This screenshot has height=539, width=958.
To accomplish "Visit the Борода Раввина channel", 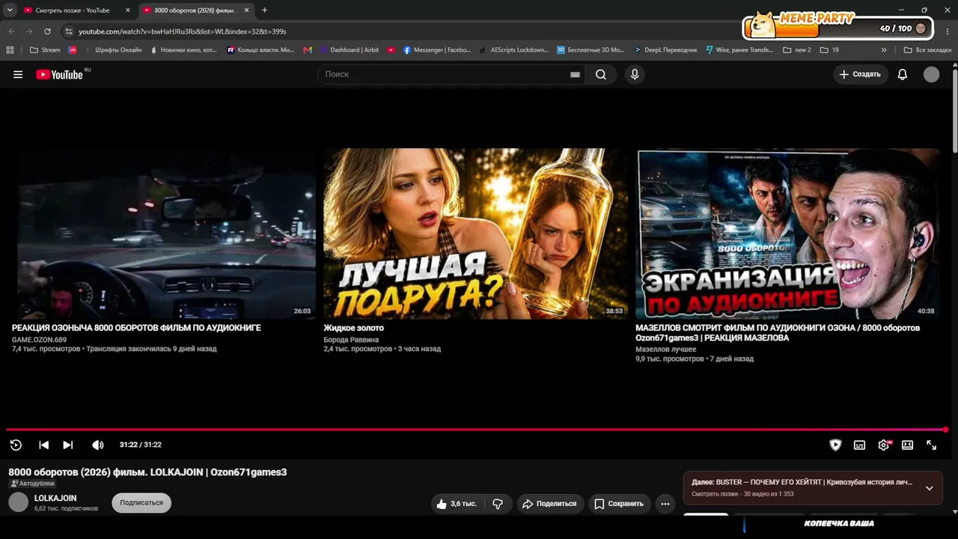I will (x=351, y=340).
